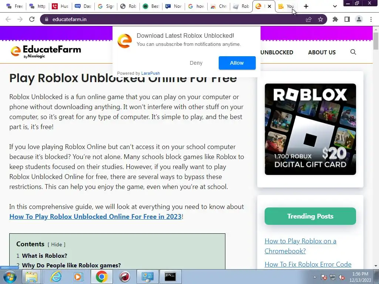This screenshot has height=284, width=379.
Task: Open the Chrome three-dot menu
Action: pos(371,19)
